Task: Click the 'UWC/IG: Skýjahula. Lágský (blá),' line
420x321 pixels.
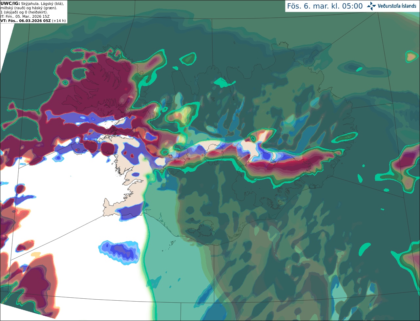Action: (x=32, y=3)
